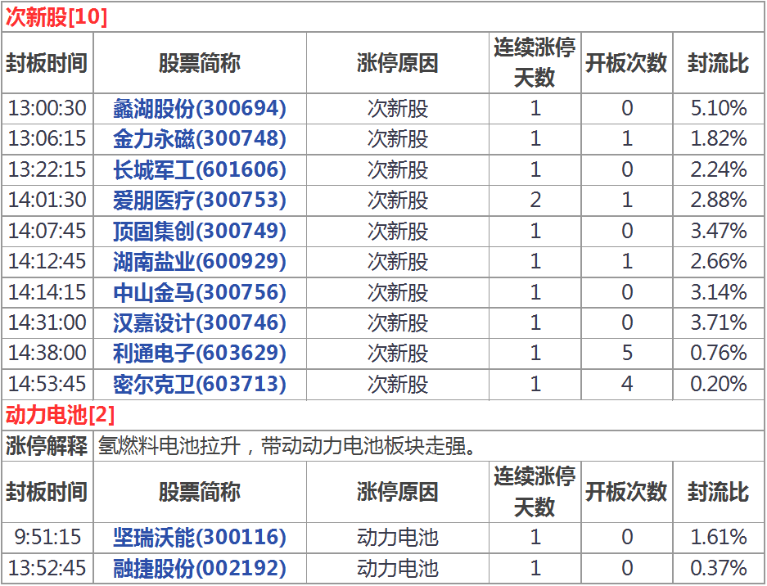Click the 次新股[10] section heading
This screenshot has width=767, height=586.
pos(56,17)
